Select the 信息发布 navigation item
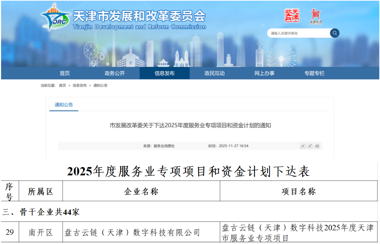This screenshot has width=380, height=244. (x=165, y=73)
